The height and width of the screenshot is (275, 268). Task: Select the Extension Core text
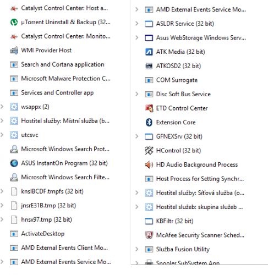[176, 123]
